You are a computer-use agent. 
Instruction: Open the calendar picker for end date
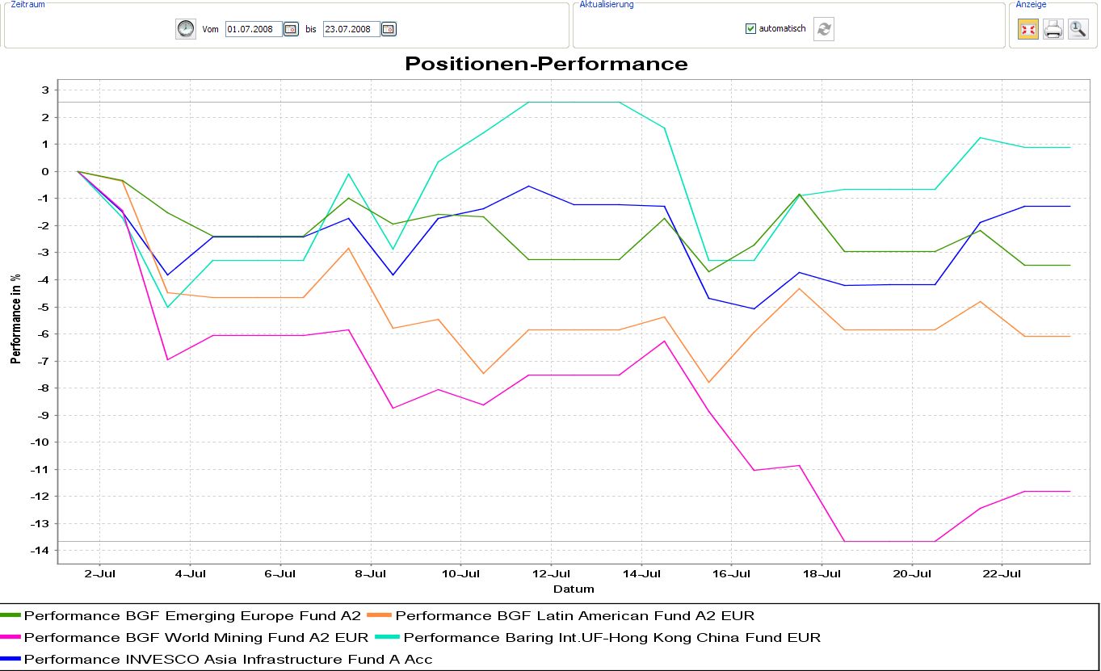pyautogui.click(x=389, y=29)
